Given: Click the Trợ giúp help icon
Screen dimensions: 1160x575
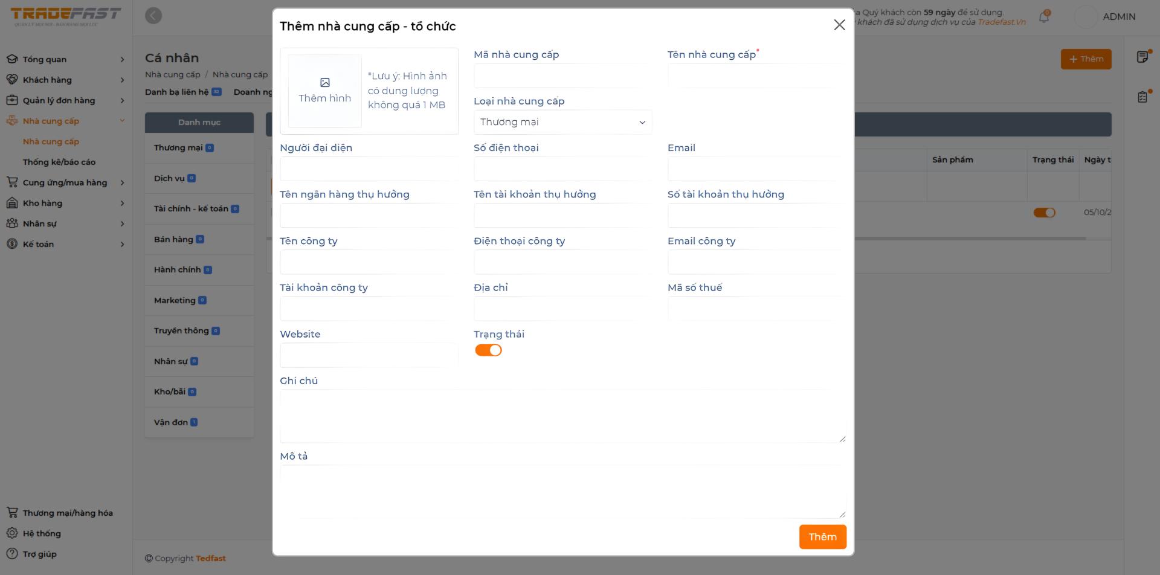Looking at the screenshot, I should (x=12, y=554).
